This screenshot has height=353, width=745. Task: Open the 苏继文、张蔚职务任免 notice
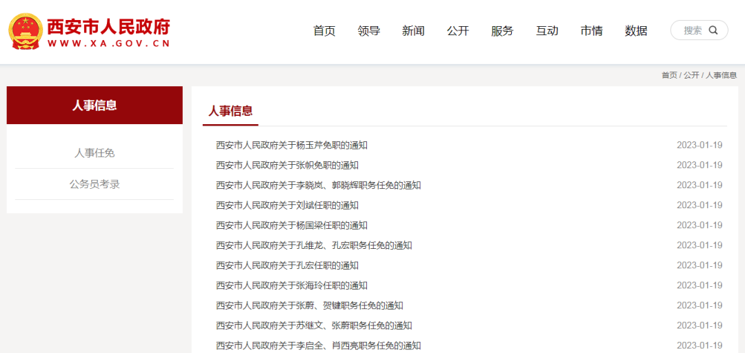(314, 325)
